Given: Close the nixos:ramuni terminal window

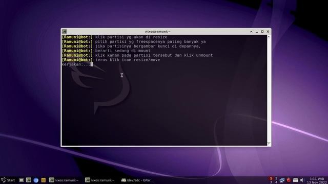Looking at the screenshot, I should tap(268, 32).
